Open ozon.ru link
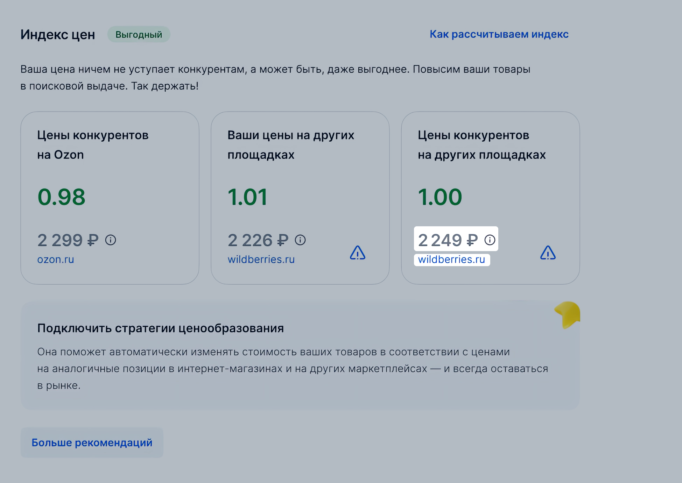This screenshot has height=483, width=682. pos(56,260)
